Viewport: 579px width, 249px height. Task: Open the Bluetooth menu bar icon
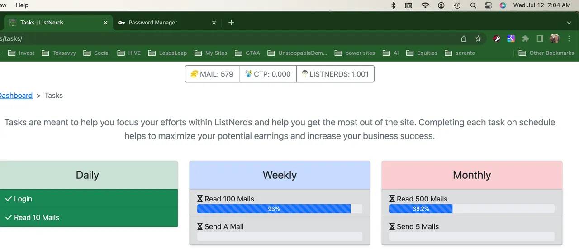point(394,5)
